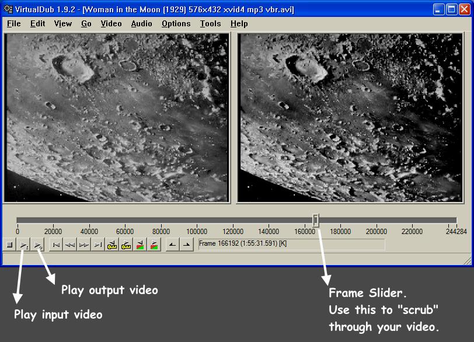Open the Go menu
The image size is (474, 342).
[86, 23]
